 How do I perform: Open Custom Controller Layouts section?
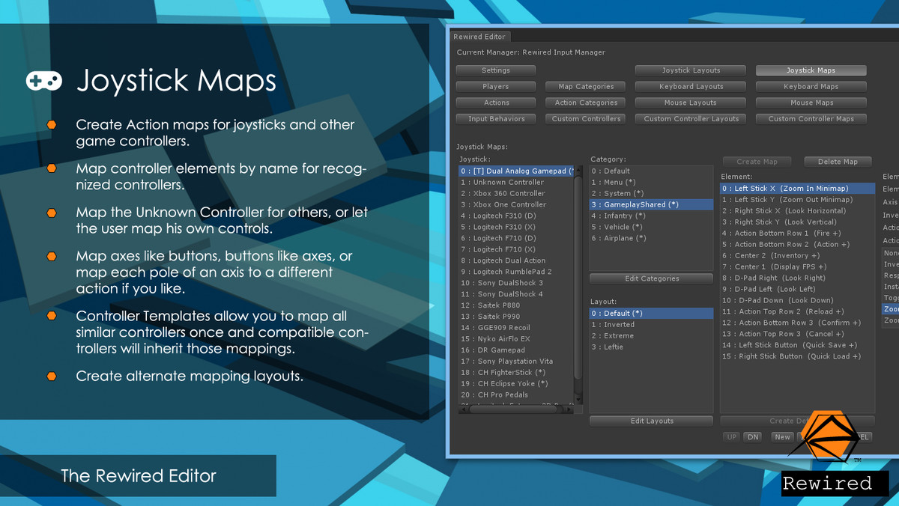691,119
